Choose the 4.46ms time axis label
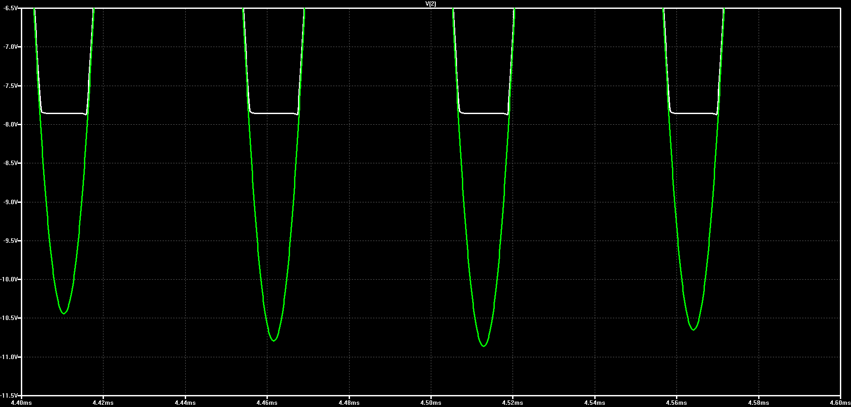The height and width of the screenshot is (407, 851). 267,403
